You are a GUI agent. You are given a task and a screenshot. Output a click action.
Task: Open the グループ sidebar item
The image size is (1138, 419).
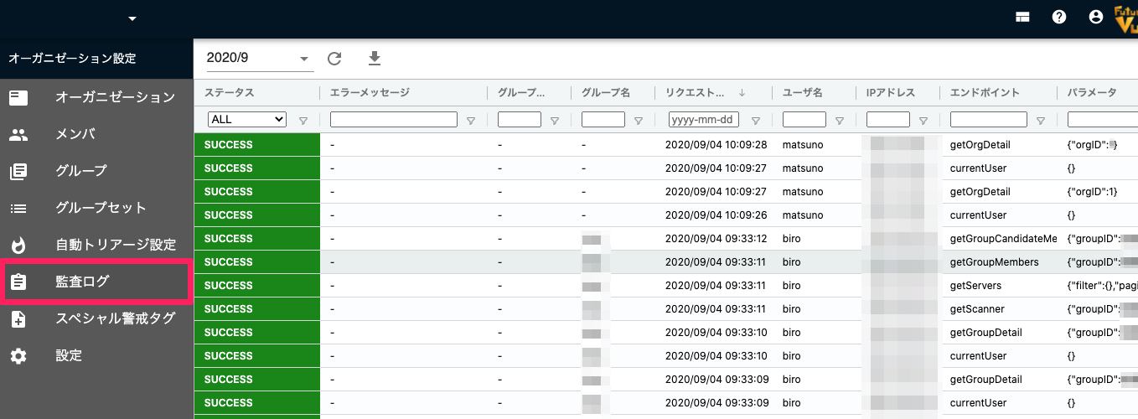tap(96, 171)
